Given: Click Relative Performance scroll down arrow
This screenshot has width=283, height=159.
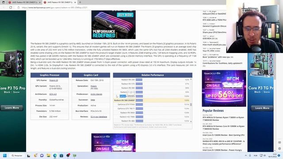Looking at the screenshot, I should pyautogui.click(x=191, y=122).
